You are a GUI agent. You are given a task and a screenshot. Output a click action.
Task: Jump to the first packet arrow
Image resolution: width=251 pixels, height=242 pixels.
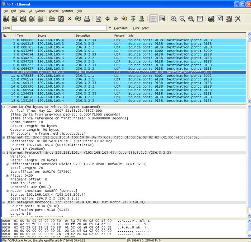point(133,19)
